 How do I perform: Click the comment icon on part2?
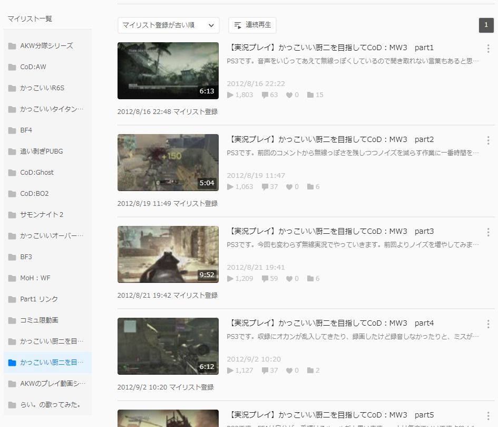click(x=265, y=187)
